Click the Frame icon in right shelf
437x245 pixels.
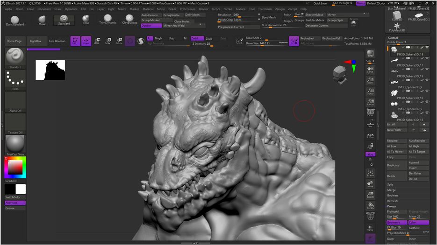pos(370,173)
